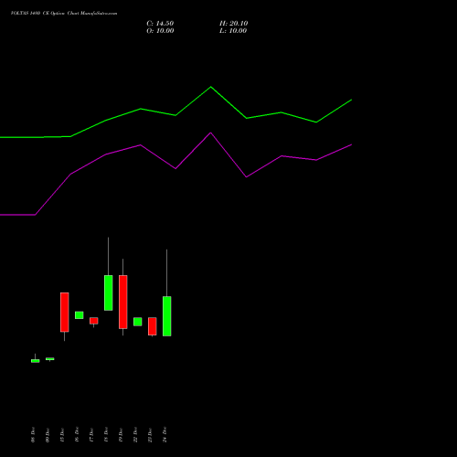Select the 23 Dec red candlestick
This screenshot has width=457, height=457.
pyautogui.click(x=153, y=326)
